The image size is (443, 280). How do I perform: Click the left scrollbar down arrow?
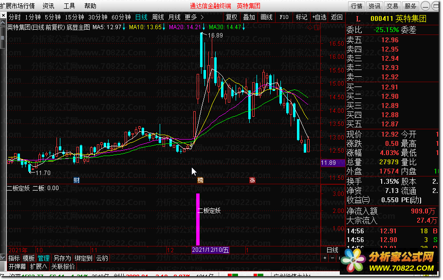point(3,257)
